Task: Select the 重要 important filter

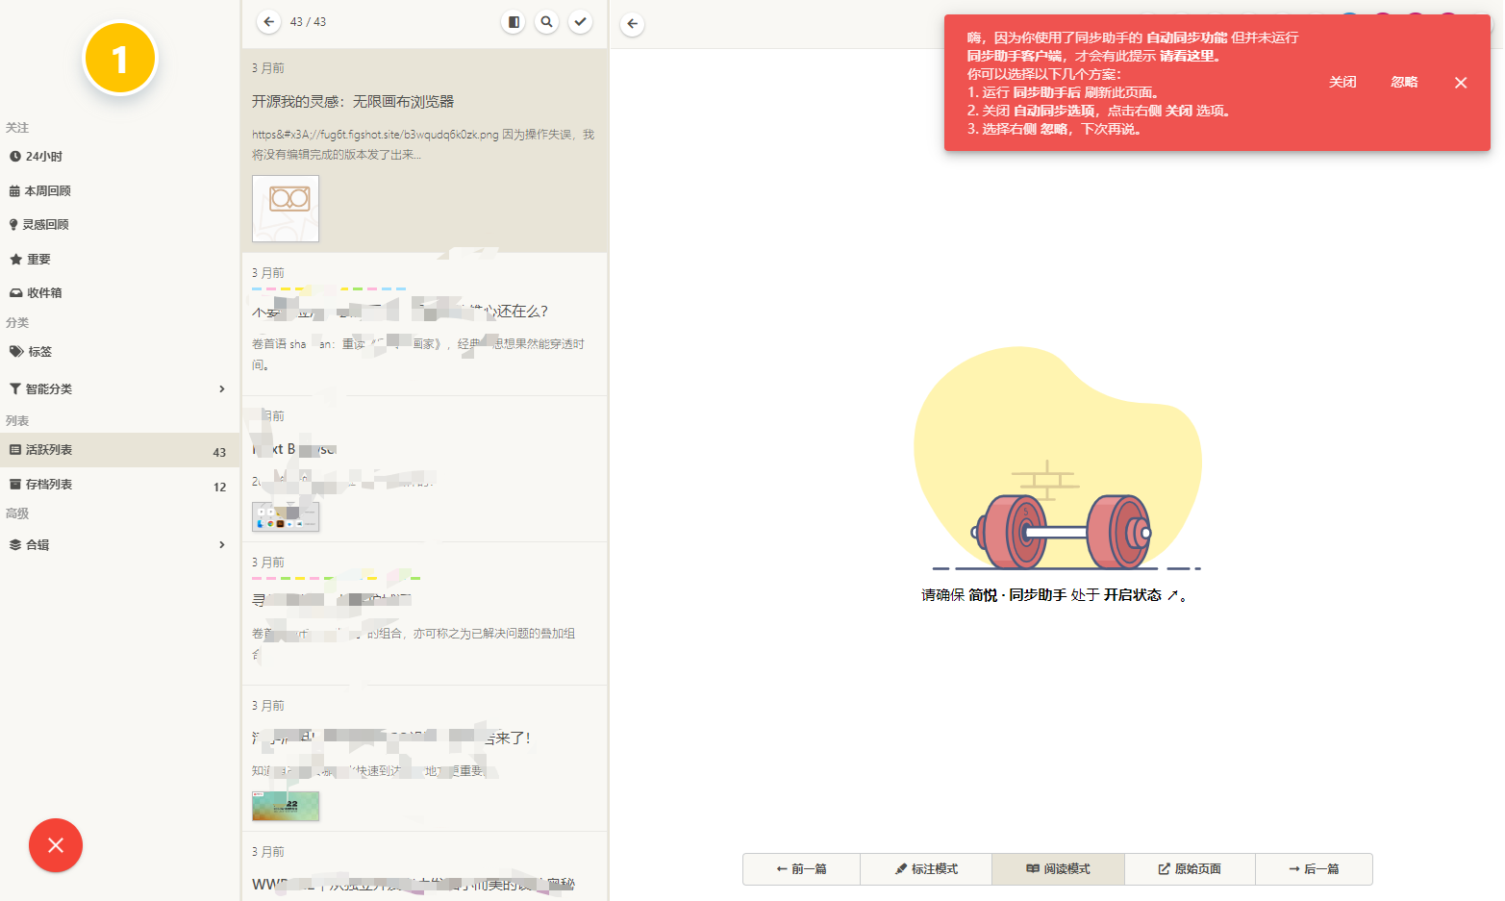Action: coord(38,259)
